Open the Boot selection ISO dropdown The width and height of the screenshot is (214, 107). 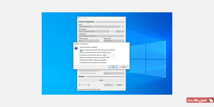pyautogui.click(x=94, y=31)
